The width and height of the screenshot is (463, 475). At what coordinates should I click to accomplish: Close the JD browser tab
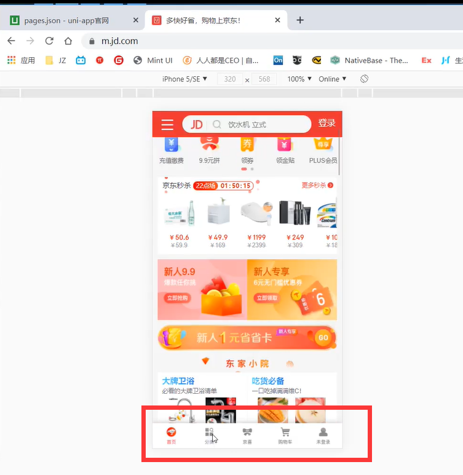coord(277,20)
